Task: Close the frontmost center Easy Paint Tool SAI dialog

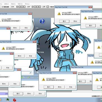Action: click(x=75, y=73)
